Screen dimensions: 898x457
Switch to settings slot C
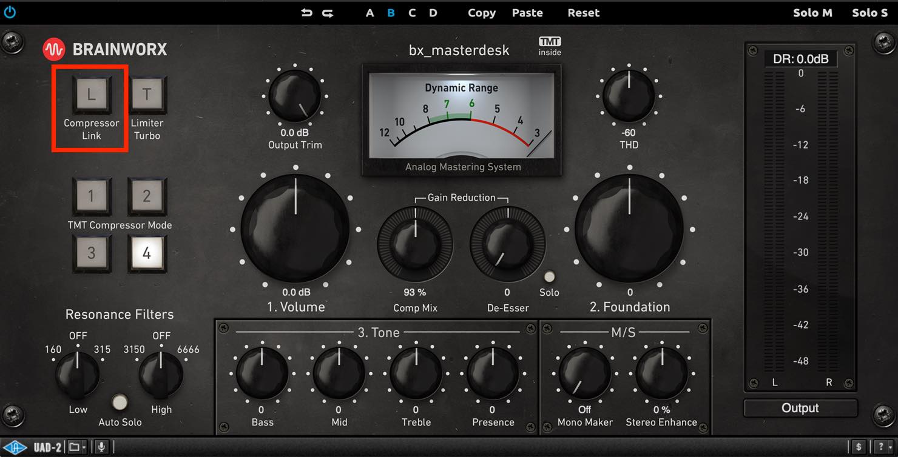[412, 13]
